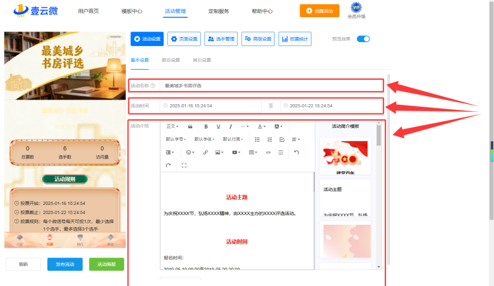Toggle bold formatting in editor
The height and width of the screenshot is (286, 494).
pos(206,127)
